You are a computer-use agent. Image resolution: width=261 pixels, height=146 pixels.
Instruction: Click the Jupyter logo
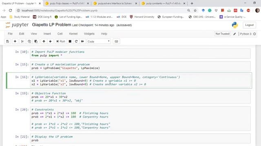(17, 25)
